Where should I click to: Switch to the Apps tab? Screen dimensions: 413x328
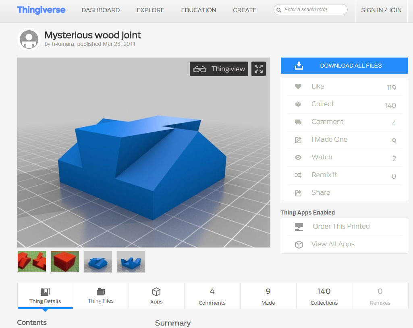(x=156, y=296)
